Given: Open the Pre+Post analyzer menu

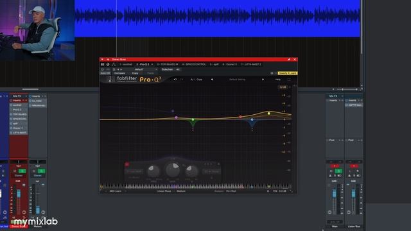Looking at the screenshot, I should click(x=231, y=191).
